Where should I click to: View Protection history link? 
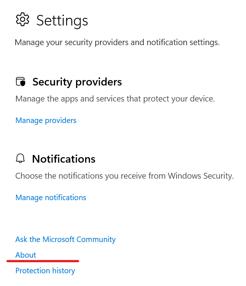pyautogui.click(x=45, y=271)
